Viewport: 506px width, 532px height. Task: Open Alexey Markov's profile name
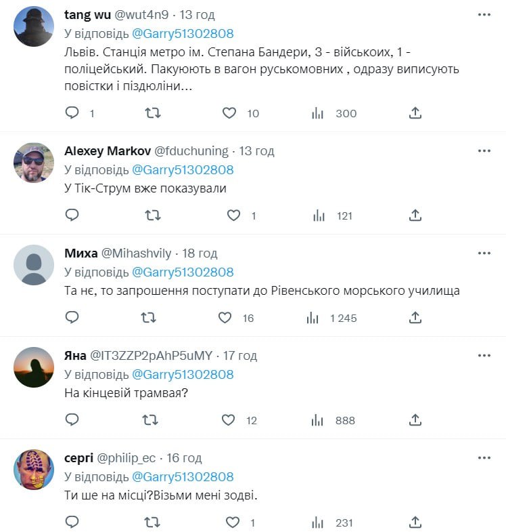108,150
